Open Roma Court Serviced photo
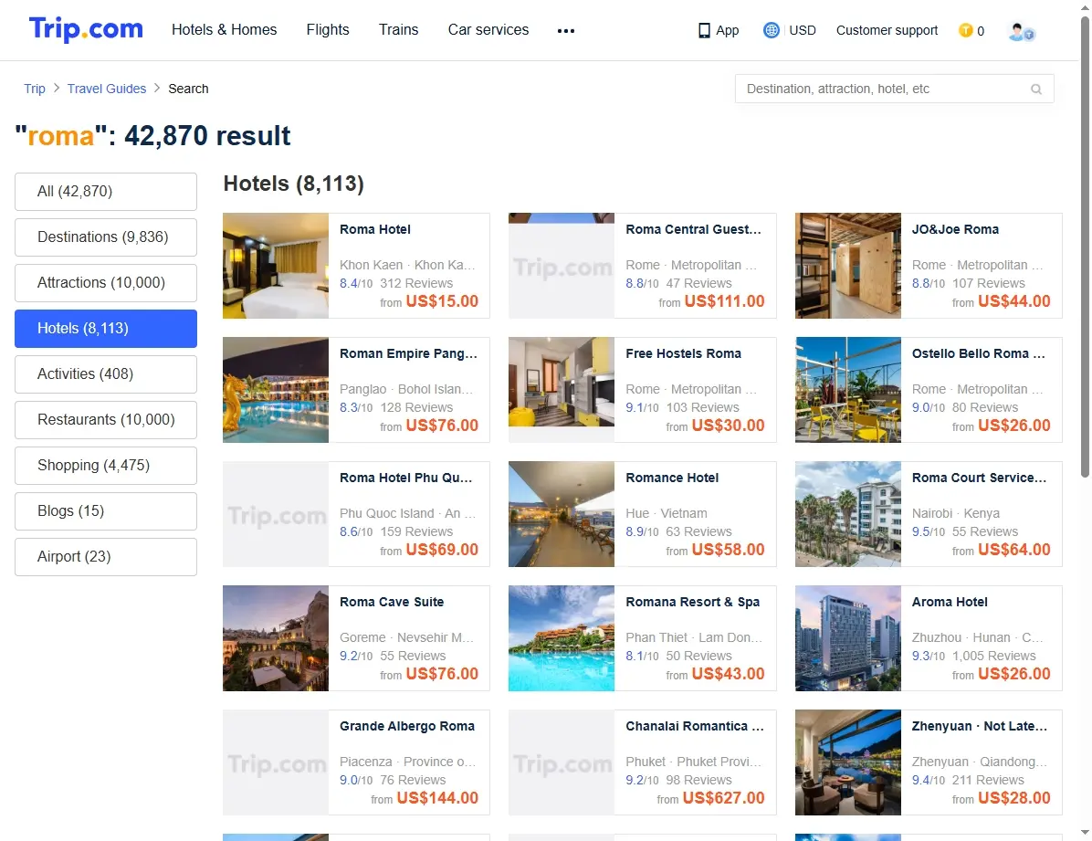This screenshot has width=1092, height=841. point(847,513)
